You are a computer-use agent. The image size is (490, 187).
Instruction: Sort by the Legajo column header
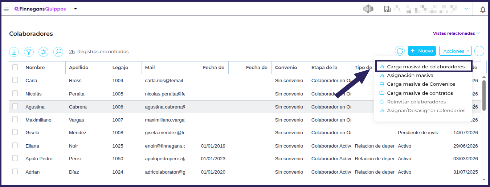tap(120, 67)
